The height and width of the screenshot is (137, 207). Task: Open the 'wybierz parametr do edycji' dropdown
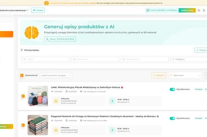point(56,75)
